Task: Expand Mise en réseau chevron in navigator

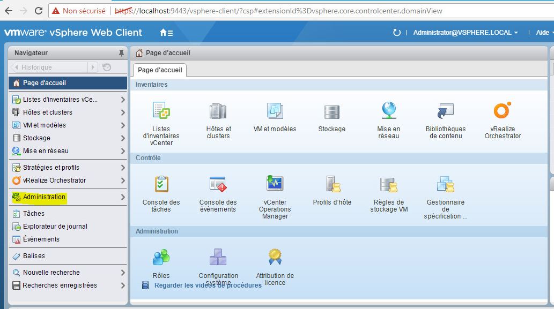Action: 123,151
